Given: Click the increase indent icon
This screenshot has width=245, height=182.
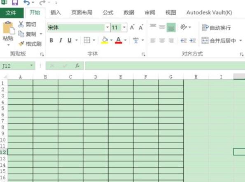Looking at the screenshot, I should tap(193, 40).
